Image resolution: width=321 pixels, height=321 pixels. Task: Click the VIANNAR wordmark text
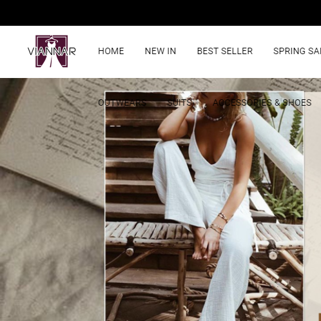pos(52,52)
